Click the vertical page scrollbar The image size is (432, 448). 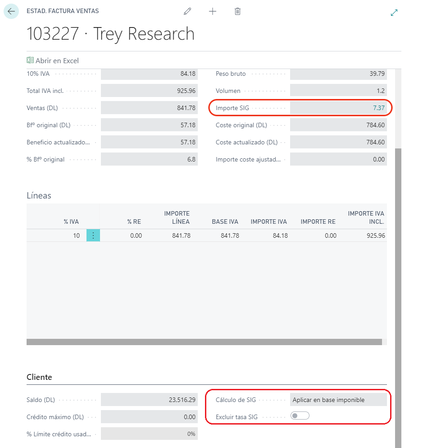pyautogui.click(x=398, y=297)
